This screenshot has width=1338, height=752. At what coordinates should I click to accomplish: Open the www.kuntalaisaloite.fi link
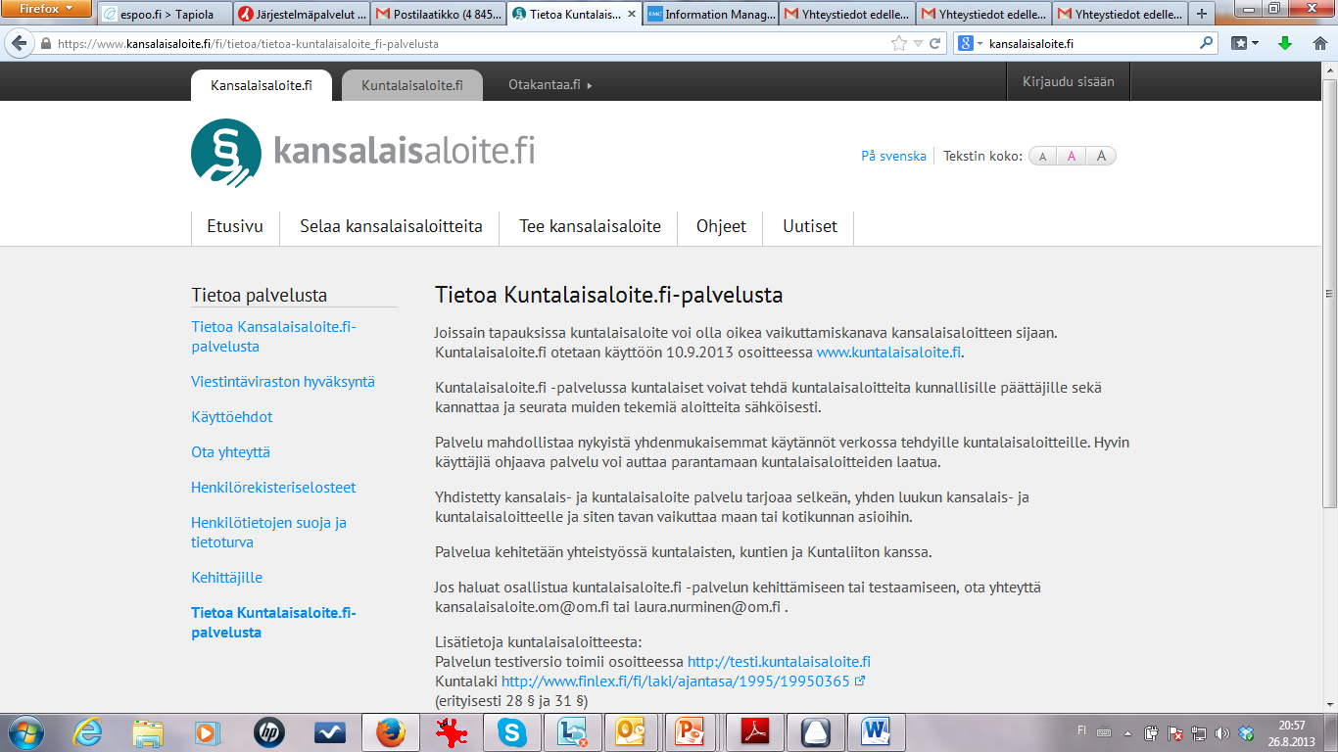[x=889, y=352]
